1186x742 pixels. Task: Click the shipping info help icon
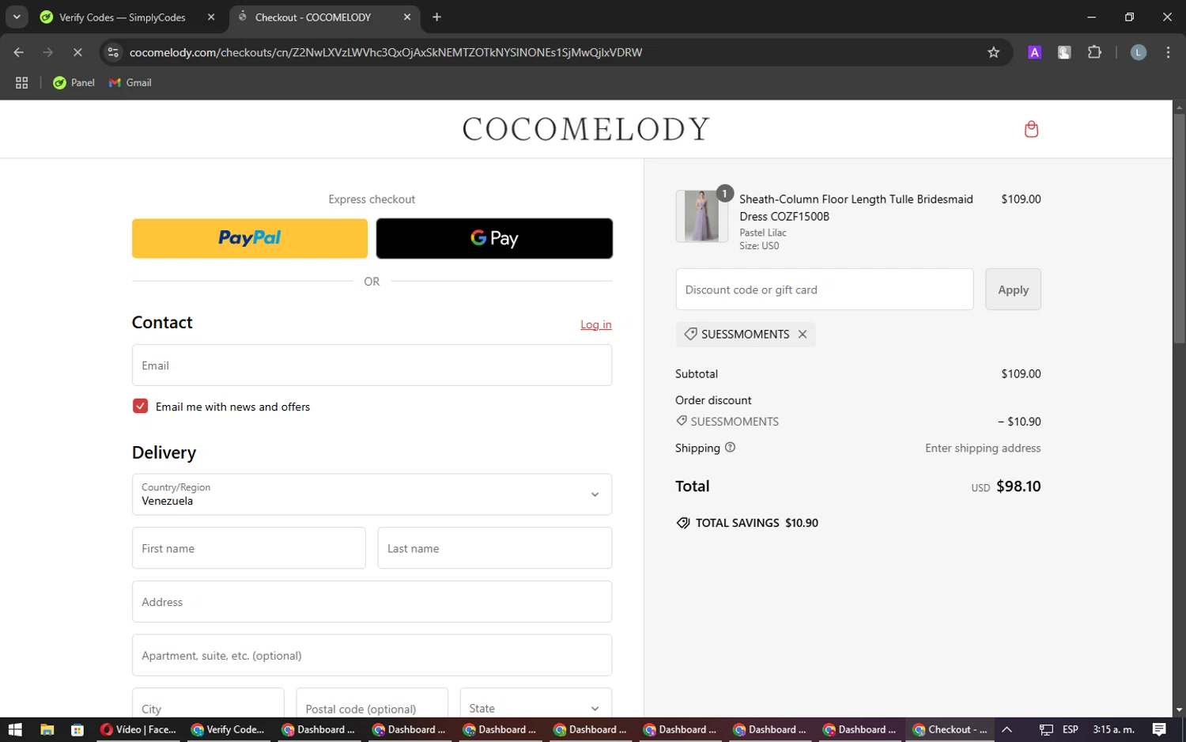point(730,447)
